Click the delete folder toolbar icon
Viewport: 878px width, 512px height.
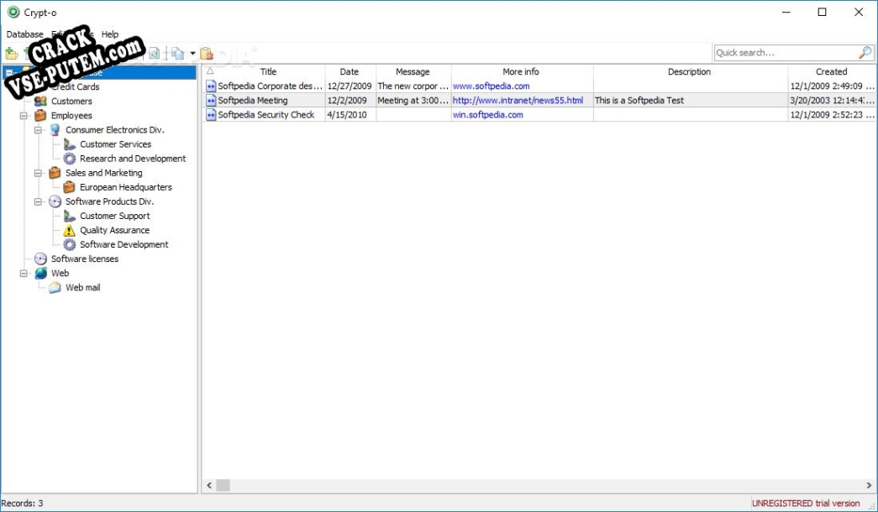[x=207, y=54]
